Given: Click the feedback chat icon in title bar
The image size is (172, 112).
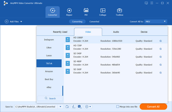Looking at the screenshot, I should click(146, 3).
